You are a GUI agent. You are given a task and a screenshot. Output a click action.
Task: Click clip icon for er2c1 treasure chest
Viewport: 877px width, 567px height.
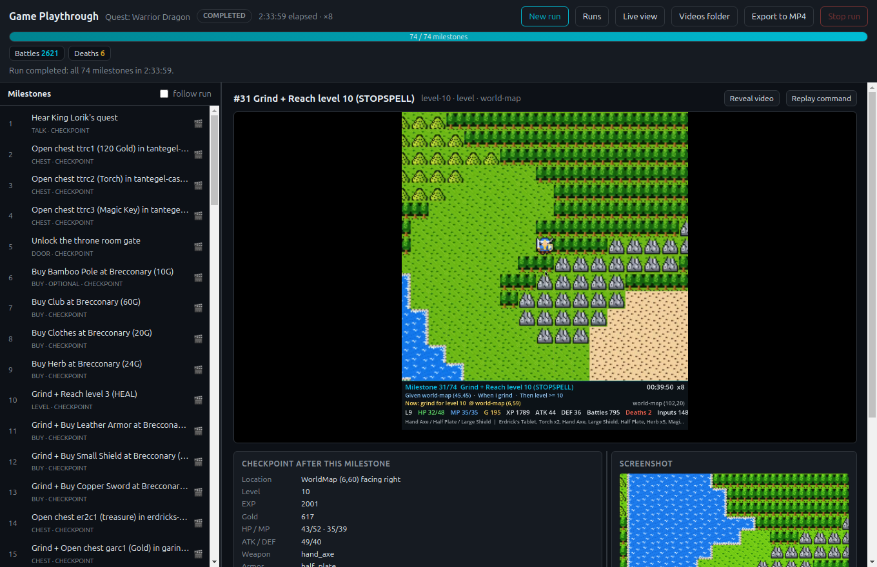(198, 523)
